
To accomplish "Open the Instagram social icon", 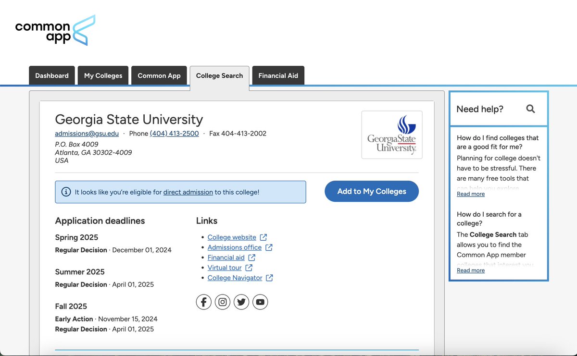I will click(x=223, y=302).
